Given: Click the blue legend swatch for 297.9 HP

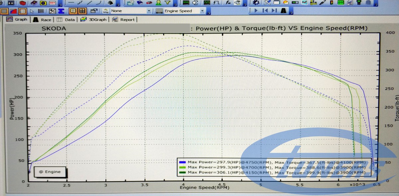Looking at the screenshot, I should click(x=182, y=162).
